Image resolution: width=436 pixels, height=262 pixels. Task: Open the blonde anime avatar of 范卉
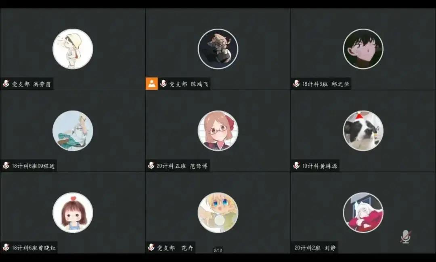pyautogui.click(x=218, y=212)
